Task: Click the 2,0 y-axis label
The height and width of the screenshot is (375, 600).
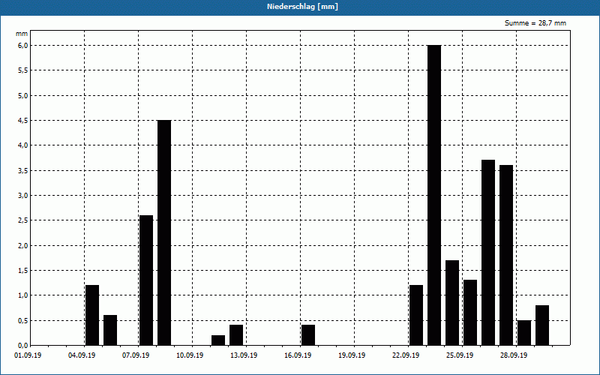Action: click(23, 246)
